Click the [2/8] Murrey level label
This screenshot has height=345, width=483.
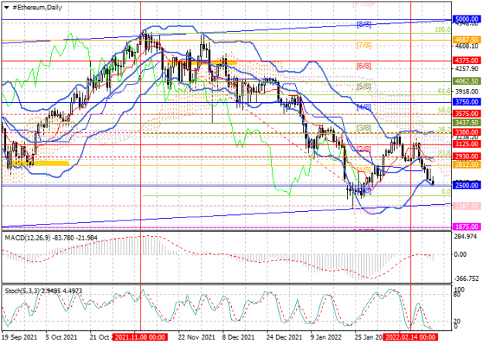[x=364, y=149]
